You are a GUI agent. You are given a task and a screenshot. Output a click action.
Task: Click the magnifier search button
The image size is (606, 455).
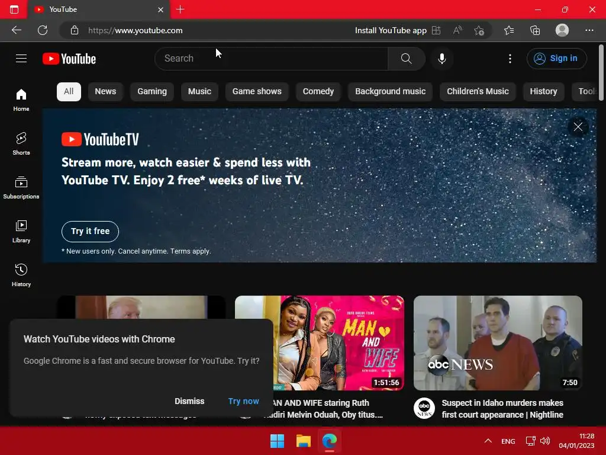(406, 59)
